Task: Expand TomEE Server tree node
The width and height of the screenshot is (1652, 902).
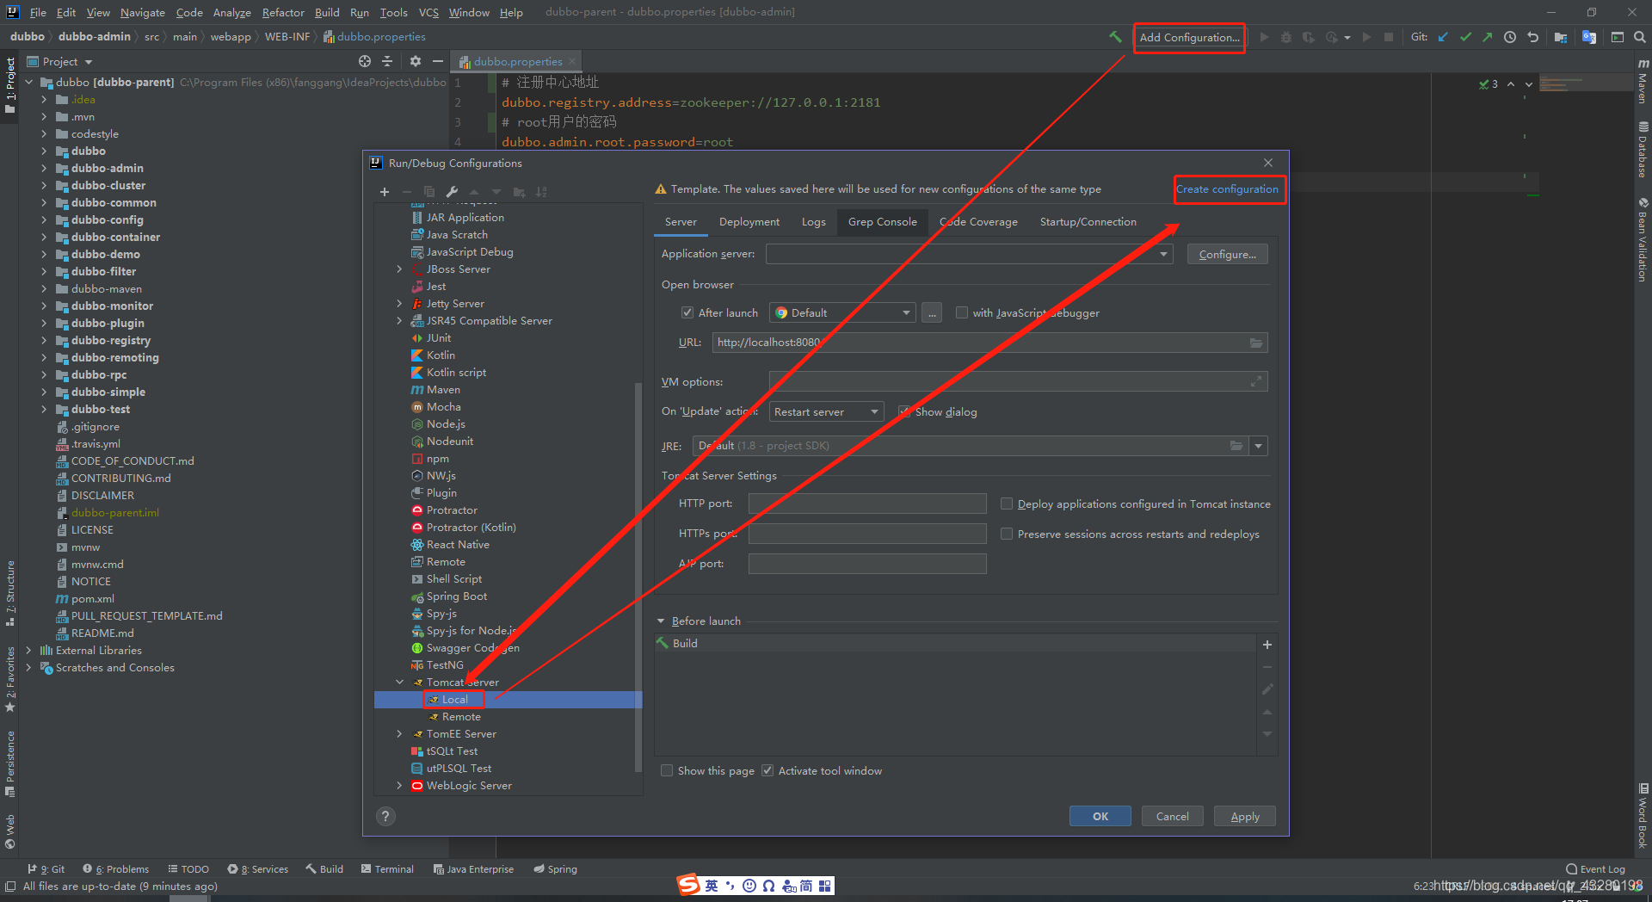Action: [399, 734]
